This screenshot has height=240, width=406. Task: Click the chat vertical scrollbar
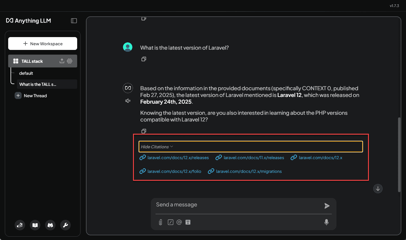[x=399, y=155]
